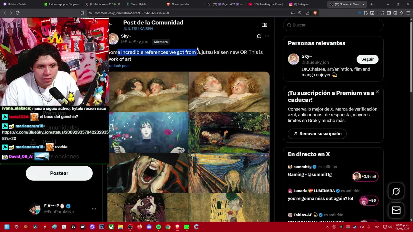This screenshot has width=413, height=232.
Task: Open Xbox app from the taskbar
Action: tap(111, 227)
